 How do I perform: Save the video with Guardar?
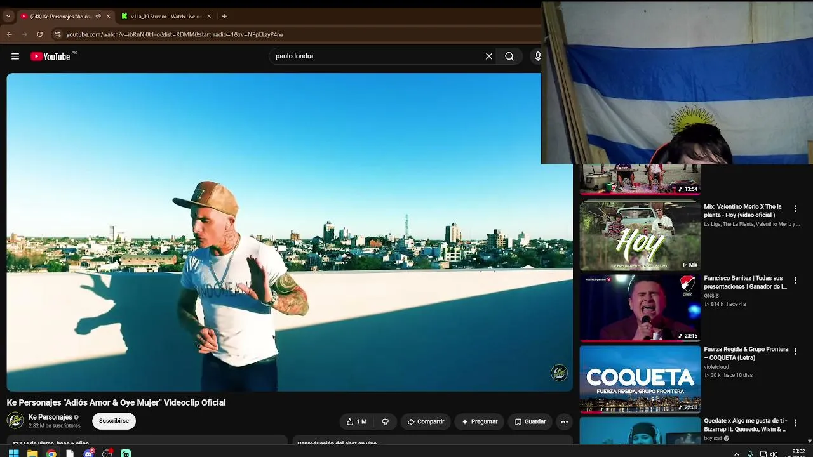click(x=530, y=421)
